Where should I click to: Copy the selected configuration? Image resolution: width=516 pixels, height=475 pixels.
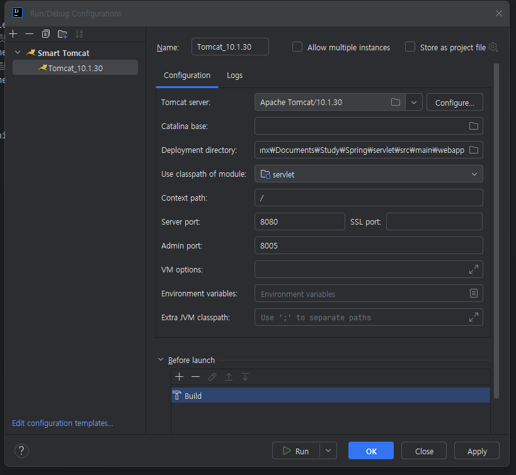coord(45,34)
